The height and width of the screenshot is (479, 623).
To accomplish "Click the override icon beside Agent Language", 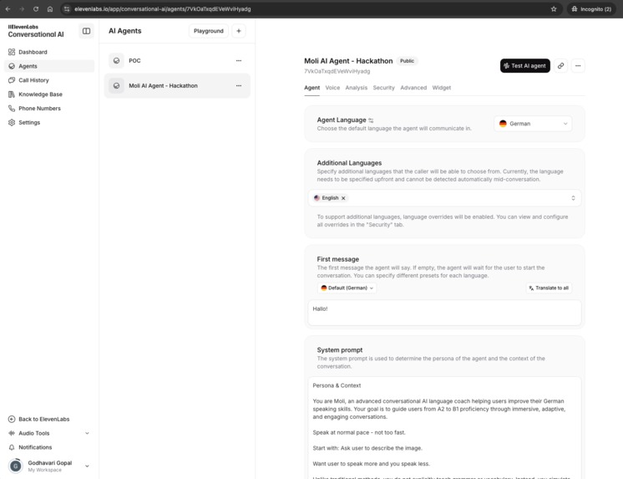I will point(371,120).
